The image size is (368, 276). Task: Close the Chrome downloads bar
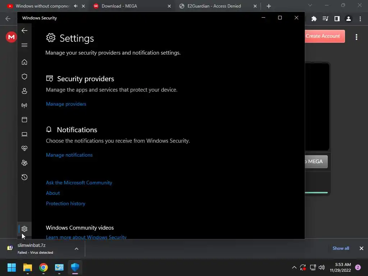point(362,248)
